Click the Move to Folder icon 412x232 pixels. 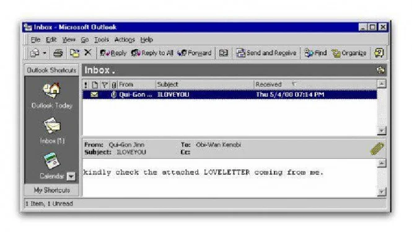(74, 53)
